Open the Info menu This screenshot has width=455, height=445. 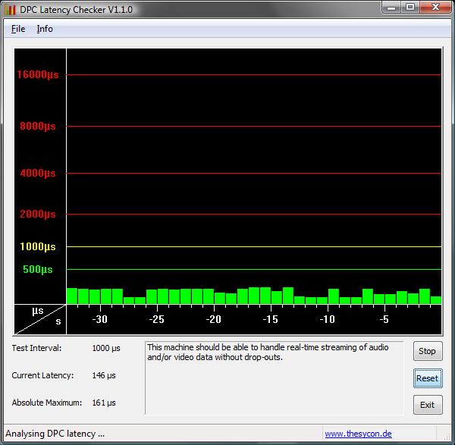pos(45,29)
